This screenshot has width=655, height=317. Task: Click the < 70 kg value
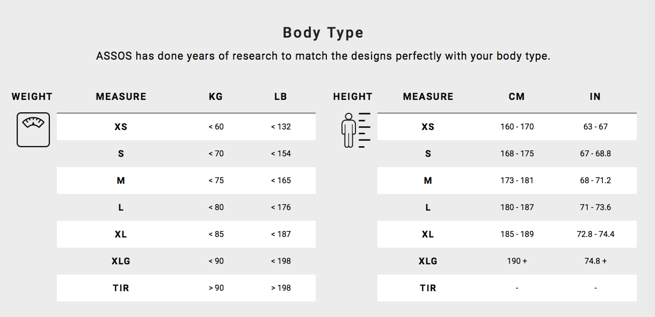pyautogui.click(x=216, y=154)
